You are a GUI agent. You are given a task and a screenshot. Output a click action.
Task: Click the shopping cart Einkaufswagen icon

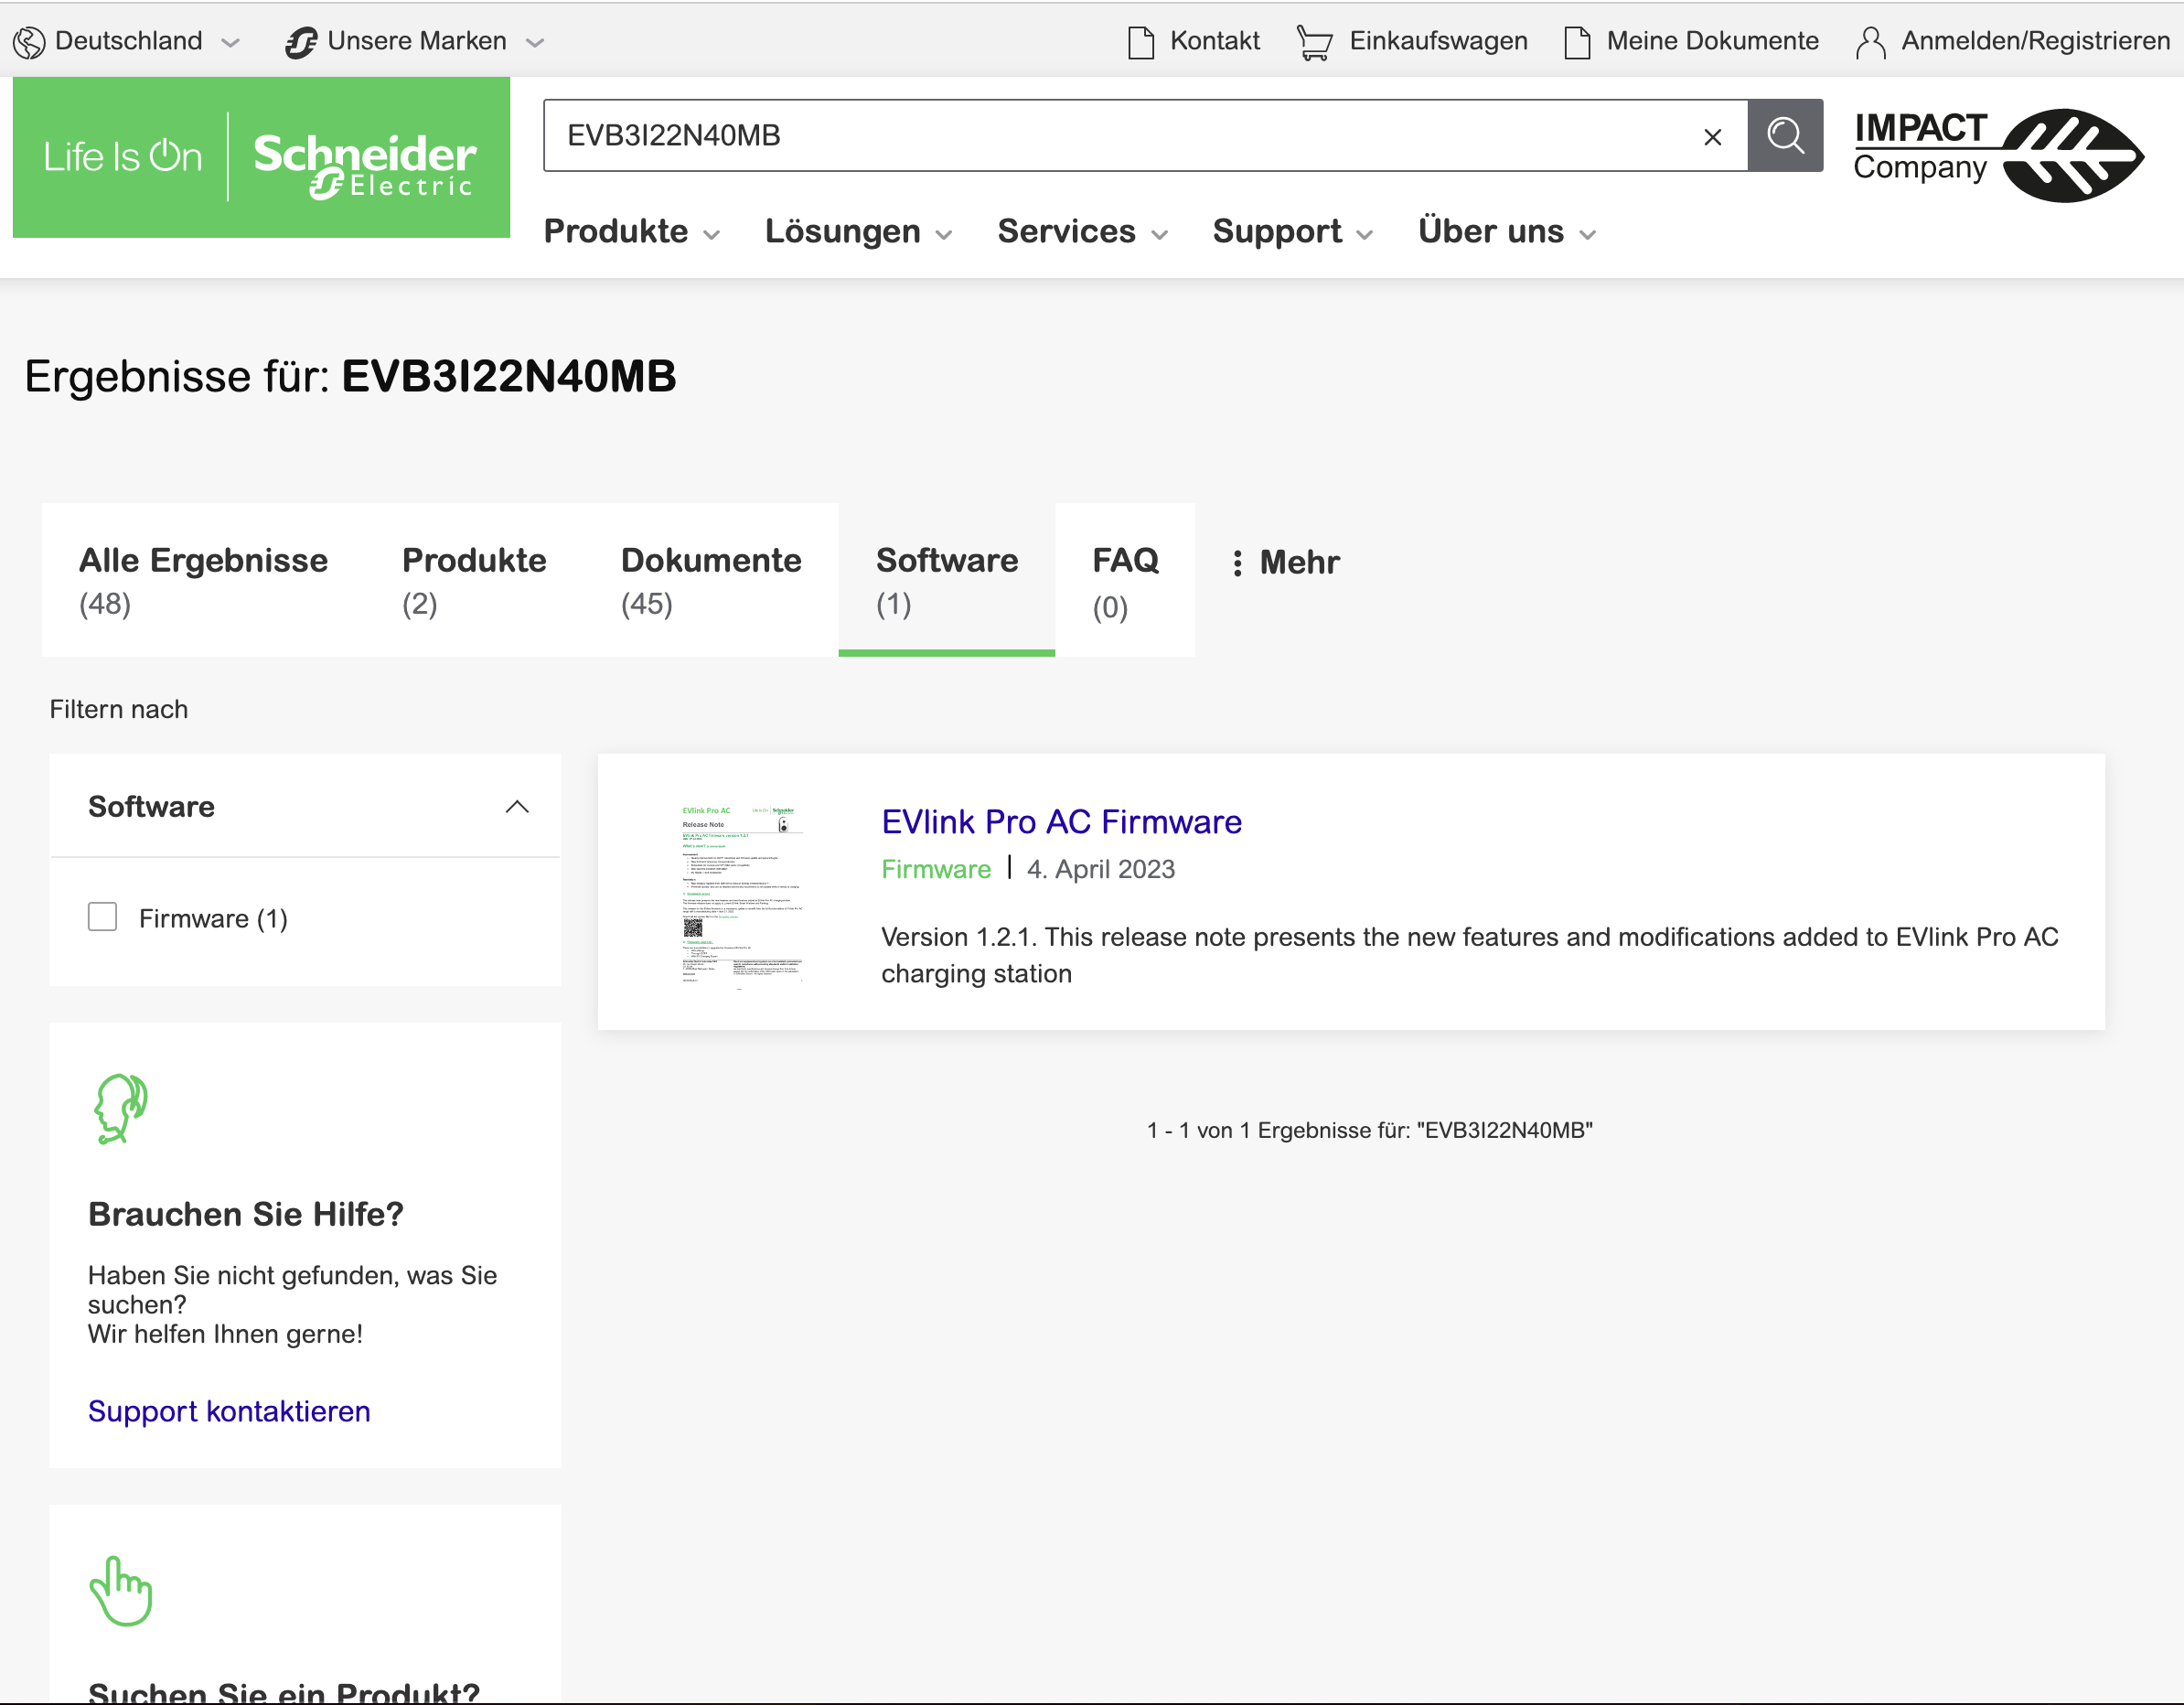tap(1314, 42)
